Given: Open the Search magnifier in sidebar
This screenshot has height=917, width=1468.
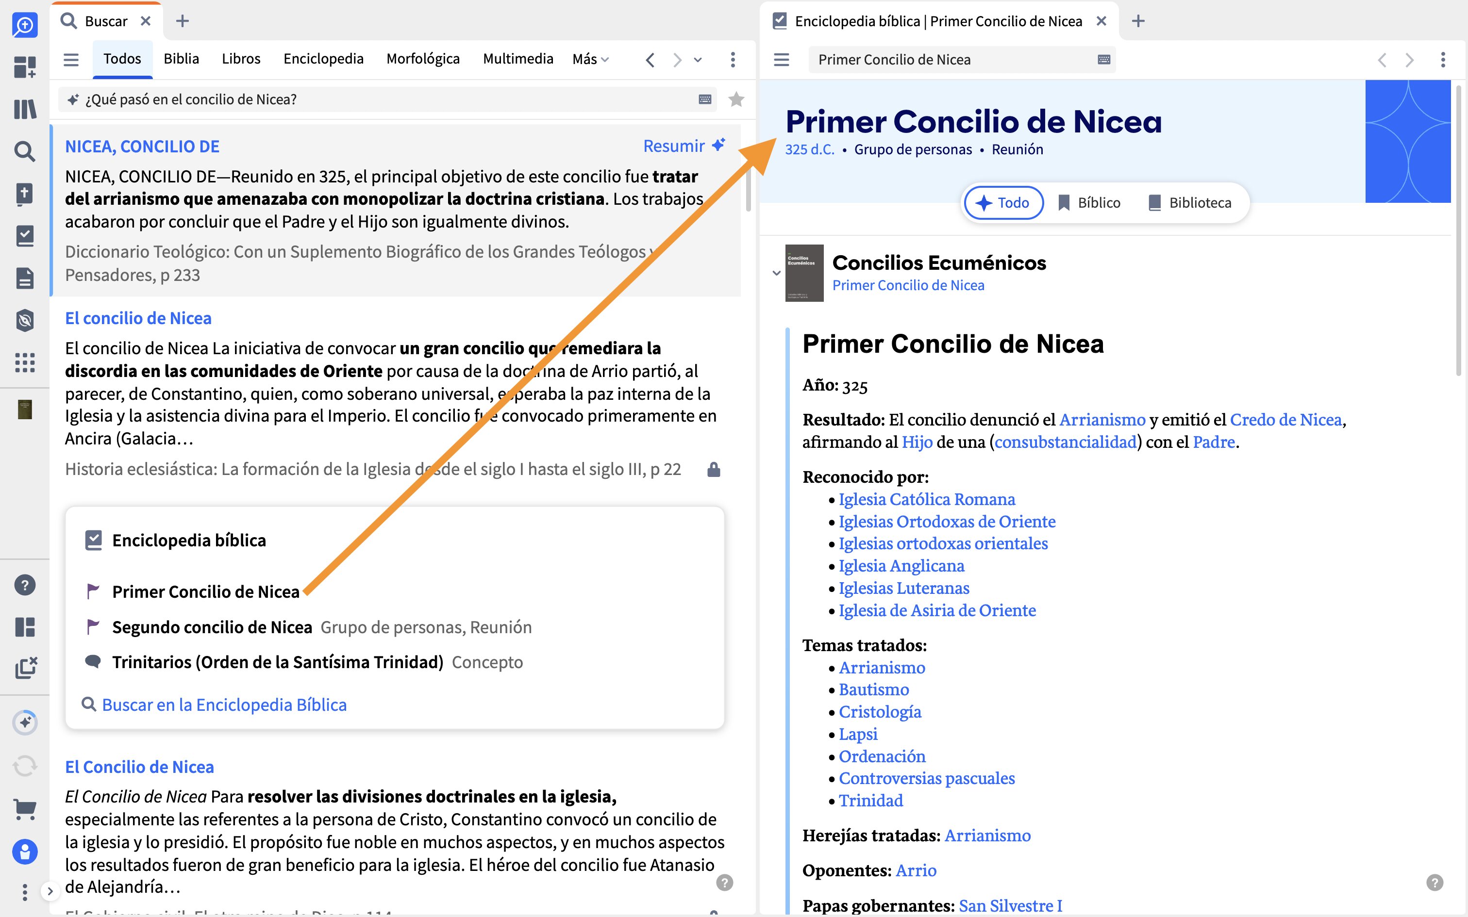Looking at the screenshot, I should click(25, 151).
